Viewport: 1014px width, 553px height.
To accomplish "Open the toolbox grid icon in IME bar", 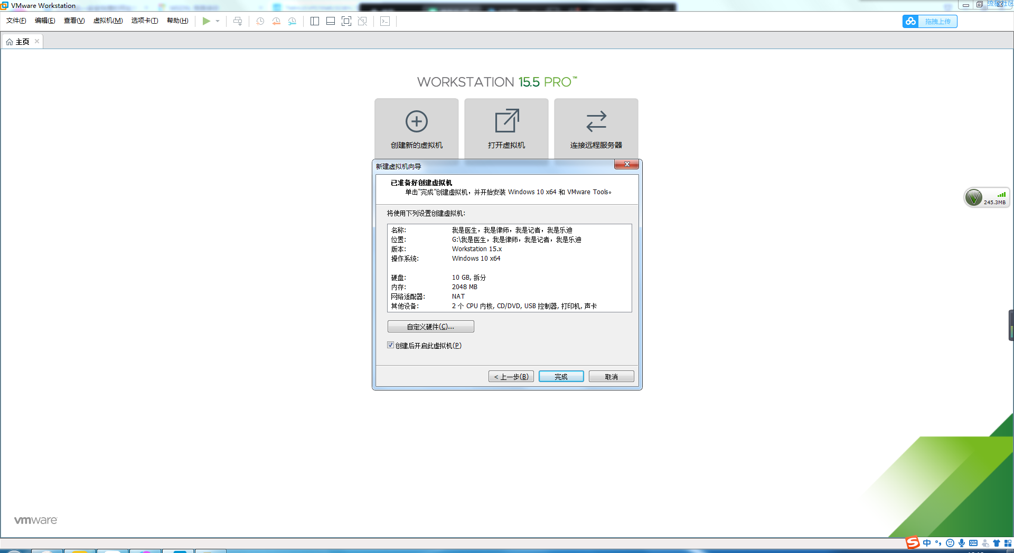I will click(1008, 543).
